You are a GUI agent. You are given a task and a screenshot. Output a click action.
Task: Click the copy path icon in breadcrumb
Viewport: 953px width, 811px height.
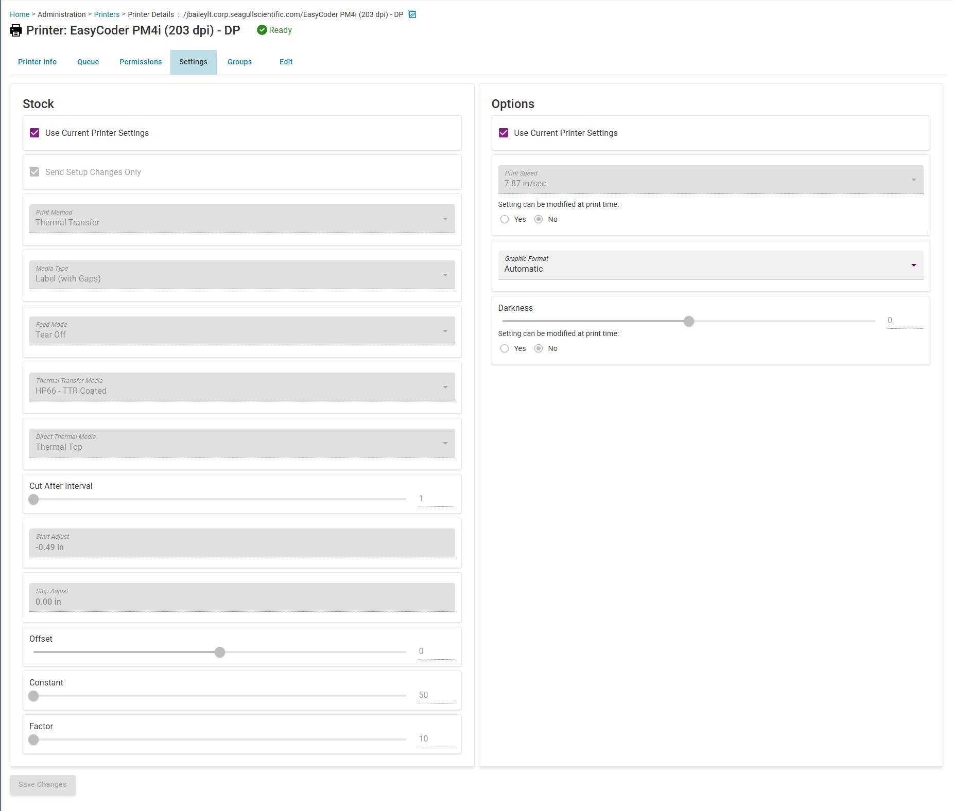coord(412,14)
